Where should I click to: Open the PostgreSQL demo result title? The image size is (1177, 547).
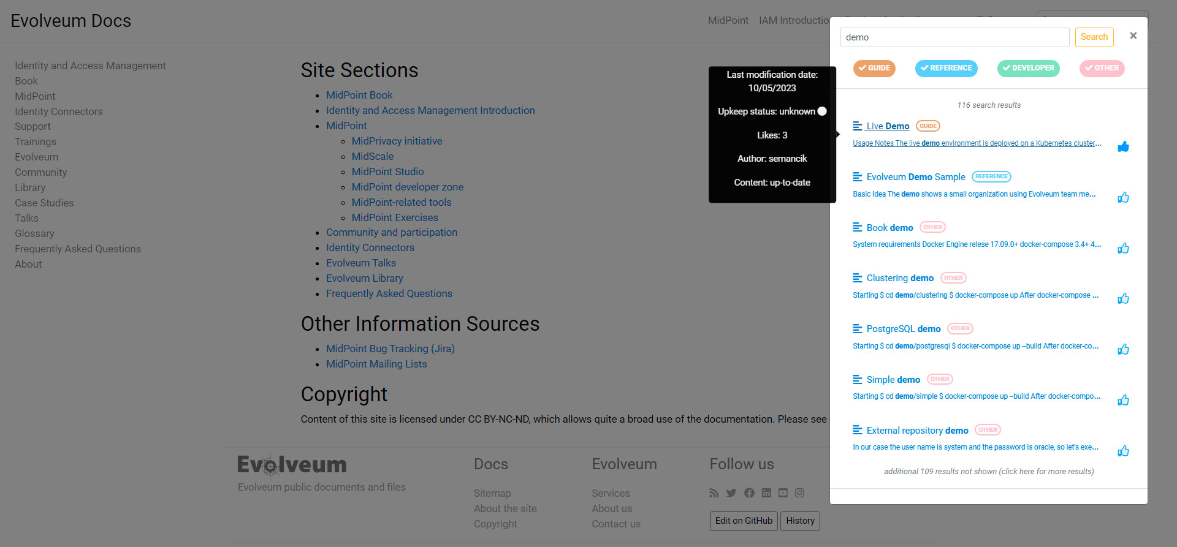tap(904, 328)
